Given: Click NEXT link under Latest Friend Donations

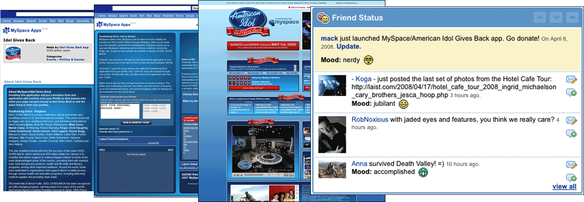Looking at the screenshot, I should (x=170, y=149).
